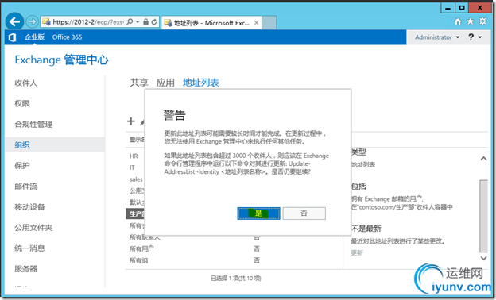Screen dimensions: 496x300
Task: Click details pane scroll down arrow
Action: click(483, 258)
